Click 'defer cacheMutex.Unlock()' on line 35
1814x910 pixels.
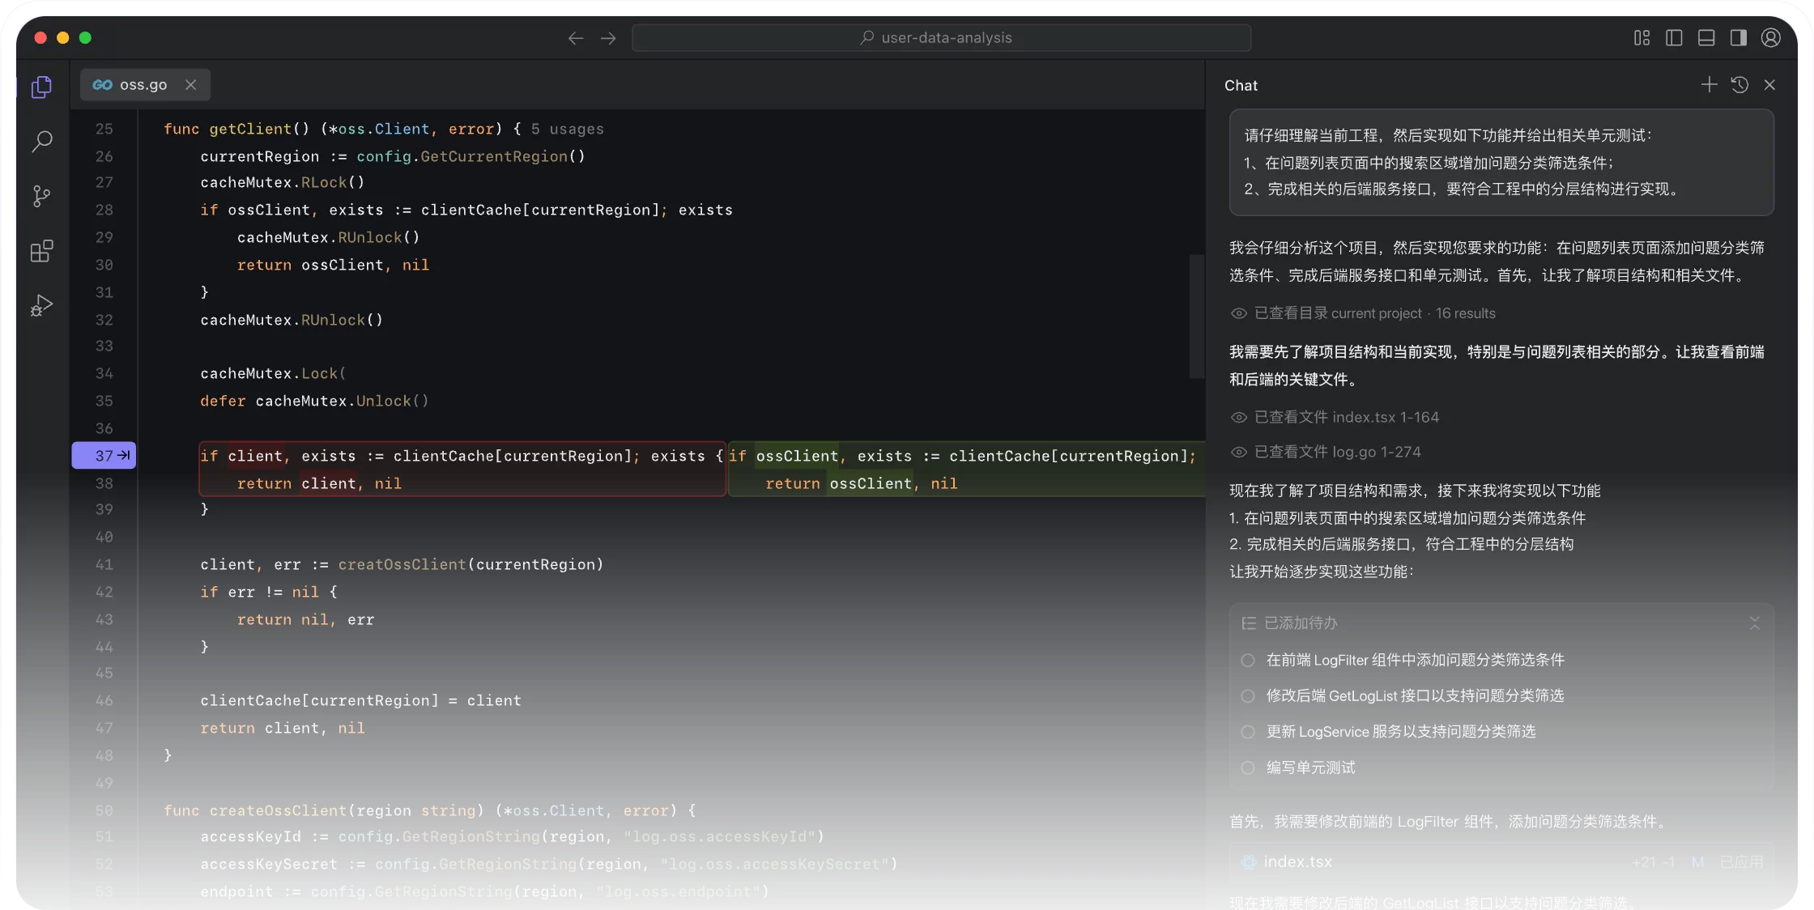[x=314, y=402]
